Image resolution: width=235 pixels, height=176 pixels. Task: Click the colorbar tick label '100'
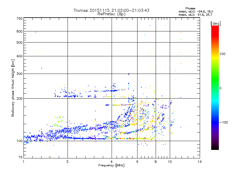pyautogui.click(x=222, y=54)
